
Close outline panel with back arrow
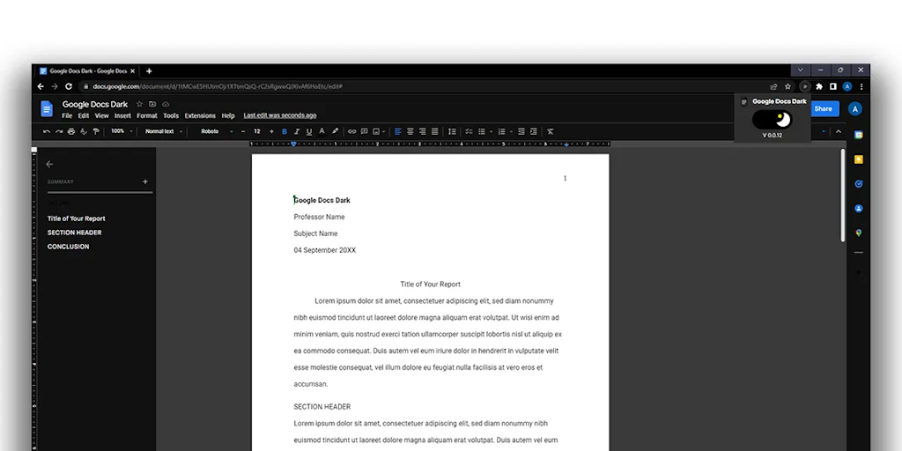point(49,164)
